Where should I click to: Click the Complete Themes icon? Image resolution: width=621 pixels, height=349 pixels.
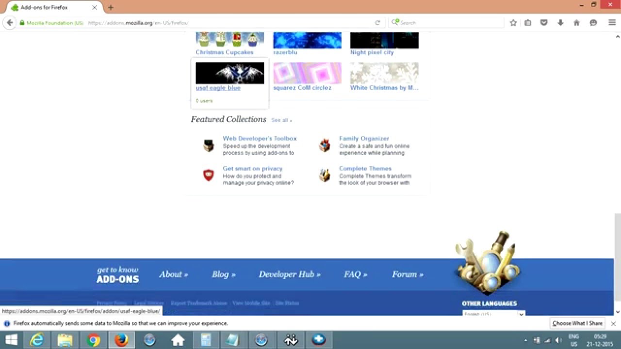(325, 175)
